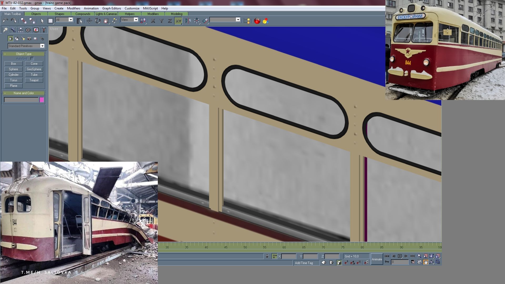The image size is (505, 284).
Task: Click the Animate button
Action: point(377,259)
